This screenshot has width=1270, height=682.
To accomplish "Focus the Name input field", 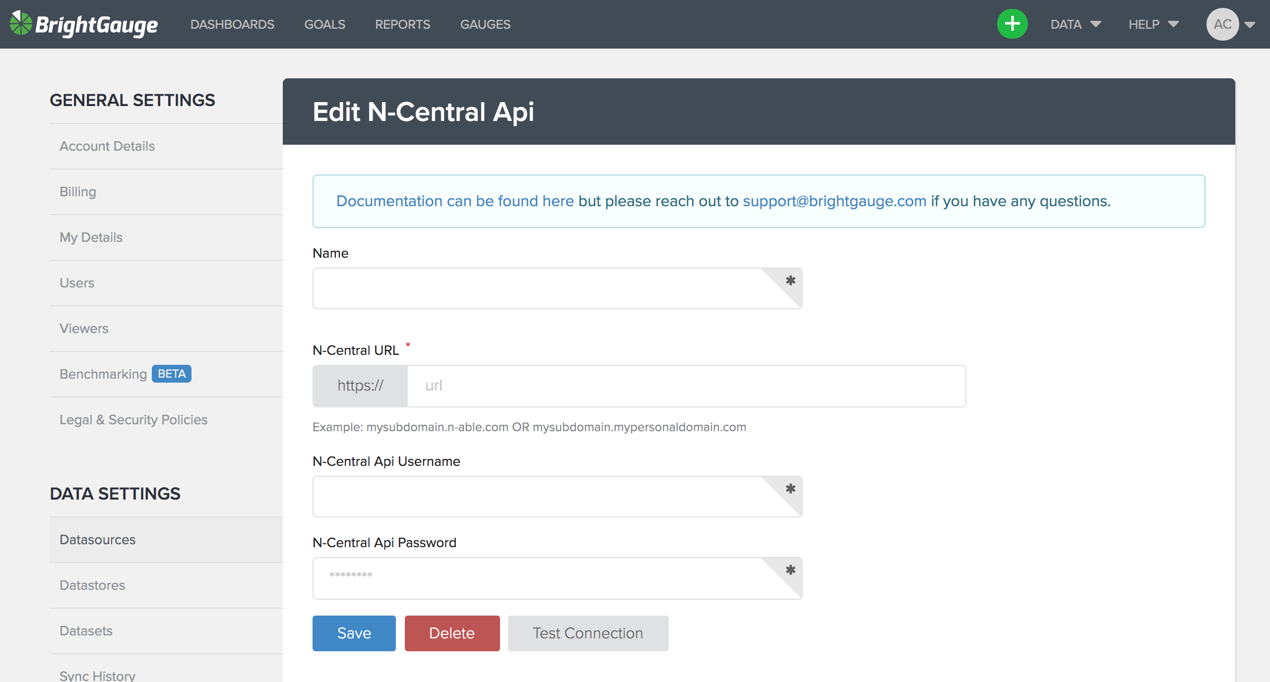I will pyautogui.click(x=557, y=288).
